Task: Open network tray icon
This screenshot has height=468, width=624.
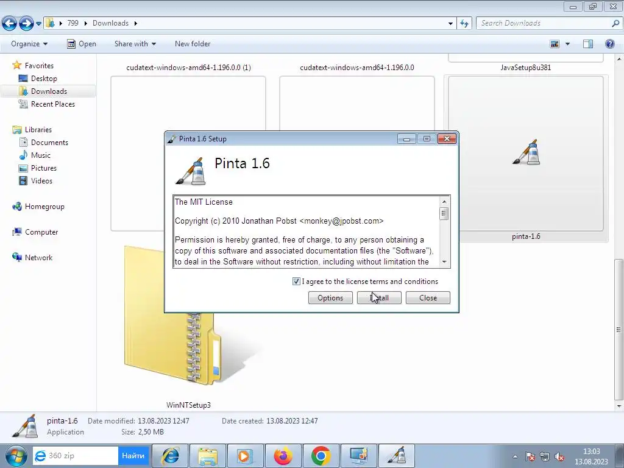Action: (x=544, y=456)
